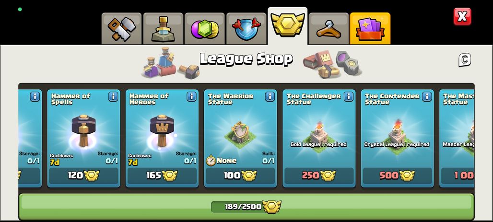
Task: View info for The Warrior Statue
Action: 270,96
